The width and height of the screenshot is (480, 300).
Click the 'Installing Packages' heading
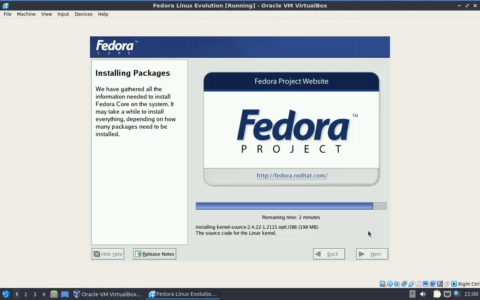pyautogui.click(x=133, y=73)
